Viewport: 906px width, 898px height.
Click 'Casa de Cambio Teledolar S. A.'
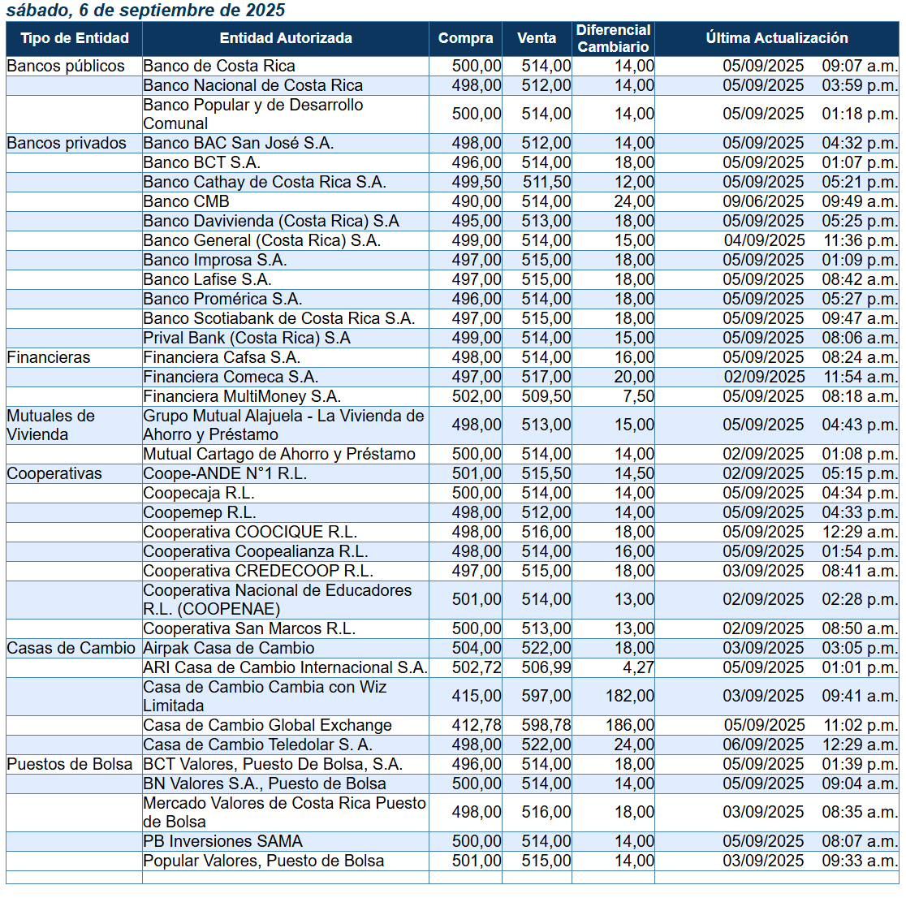coord(257,745)
